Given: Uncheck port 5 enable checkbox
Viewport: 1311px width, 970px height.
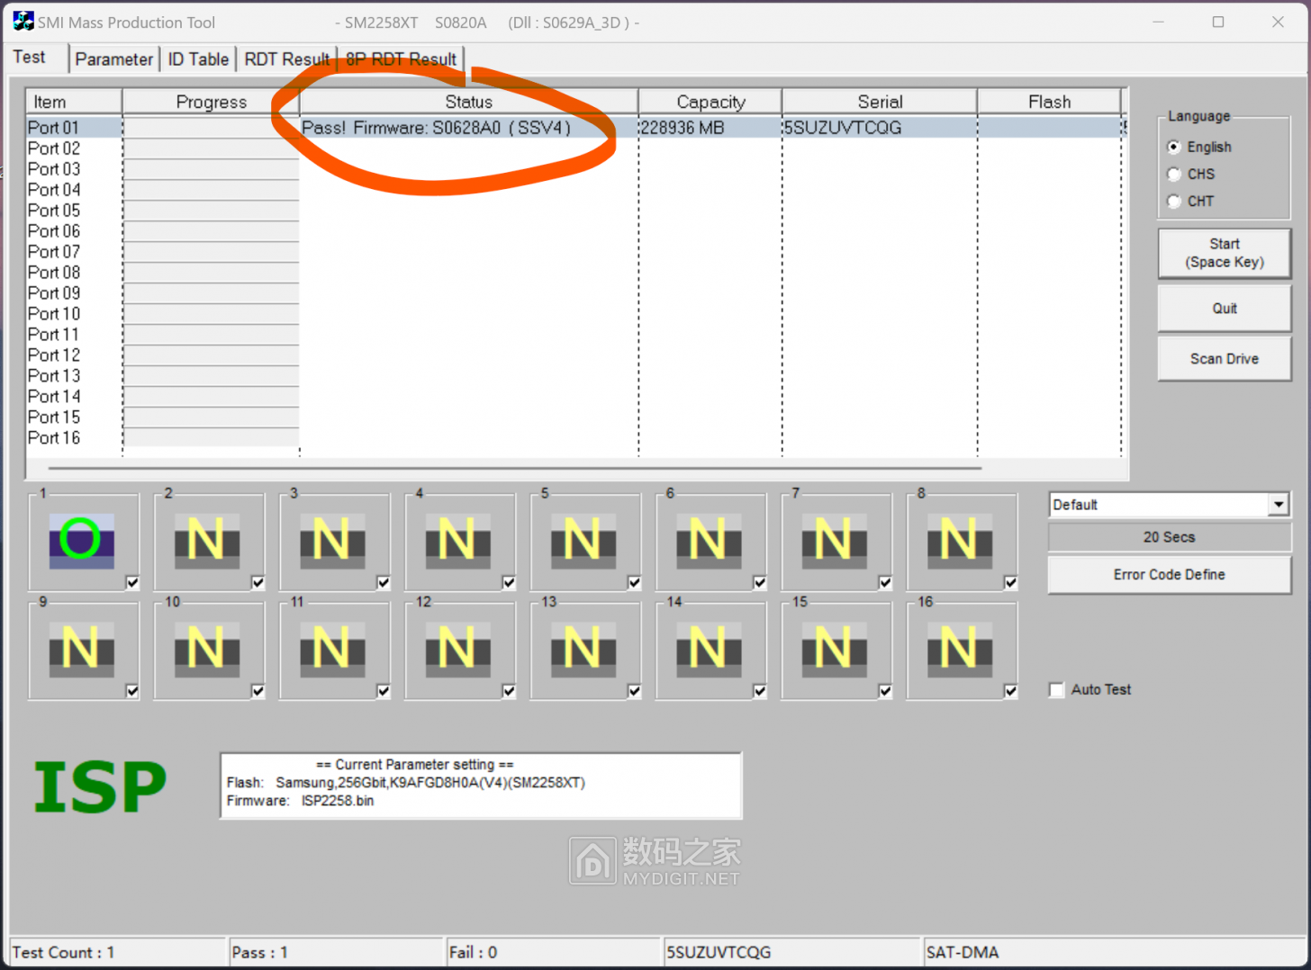Looking at the screenshot, I should tap(634, 582).
